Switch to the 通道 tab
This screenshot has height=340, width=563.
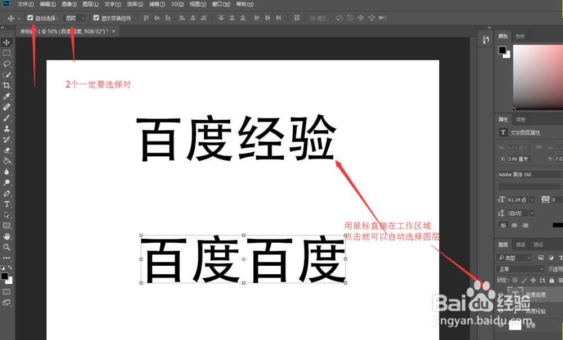click(x=520, y=244)
